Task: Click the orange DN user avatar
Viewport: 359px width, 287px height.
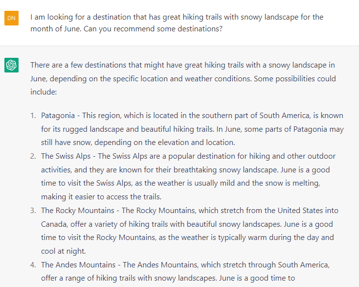Action: [x=11, y=18]
